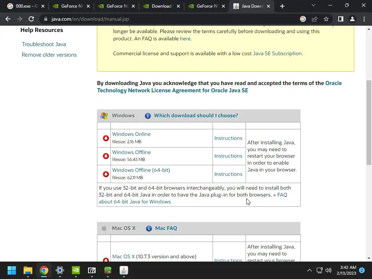The image size is (372, 279).
Task: Open Settings gear from the taskbar
Action: [60, 270]
